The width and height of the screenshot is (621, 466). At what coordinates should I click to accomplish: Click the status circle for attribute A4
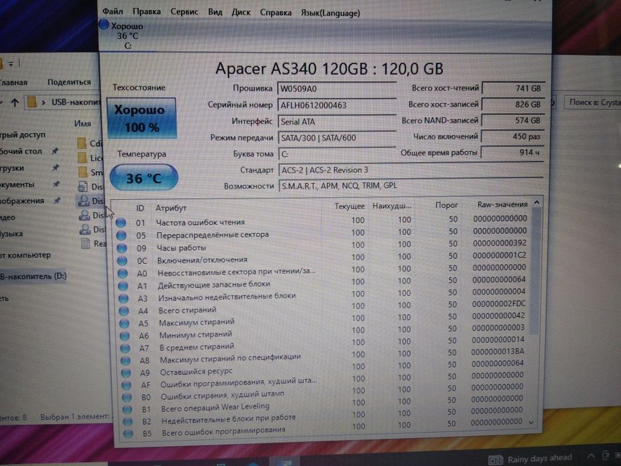(124, 311)
